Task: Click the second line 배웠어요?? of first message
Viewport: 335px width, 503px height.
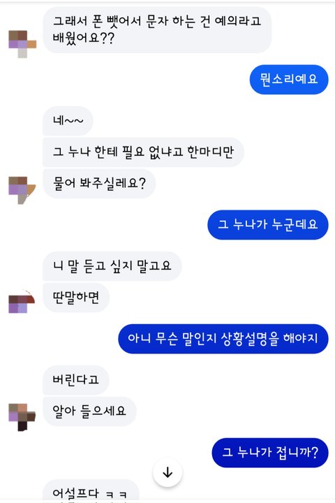Action: (x=83, y=38)
